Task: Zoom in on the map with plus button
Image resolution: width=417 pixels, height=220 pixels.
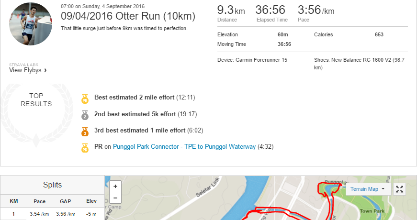Action: pos(115,186)
